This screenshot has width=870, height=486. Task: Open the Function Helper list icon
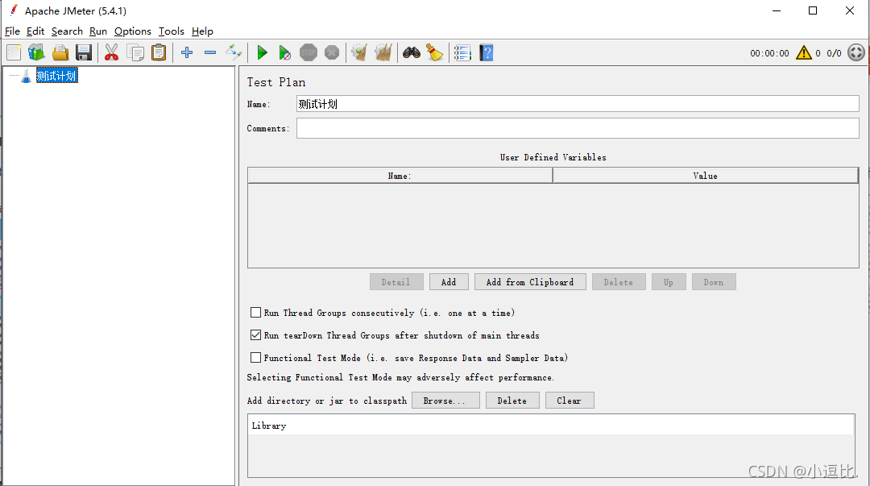[x=462, y=52]
